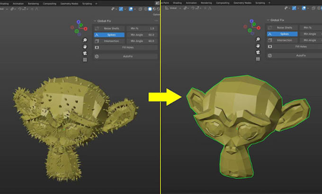Screen dimensions: 322x194
Task: Toggle gizmo display in left viewport header
Action: pos(121,9)
